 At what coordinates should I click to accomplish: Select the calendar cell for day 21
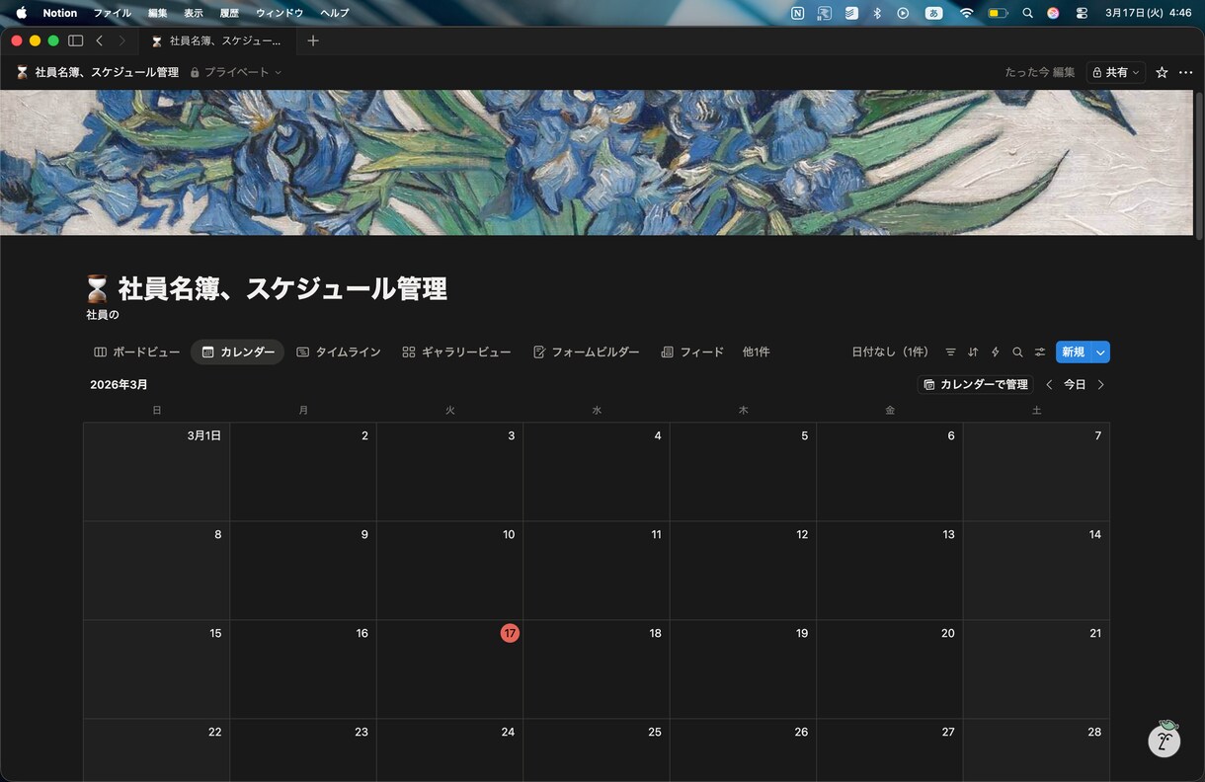[x=1036, y=668]
